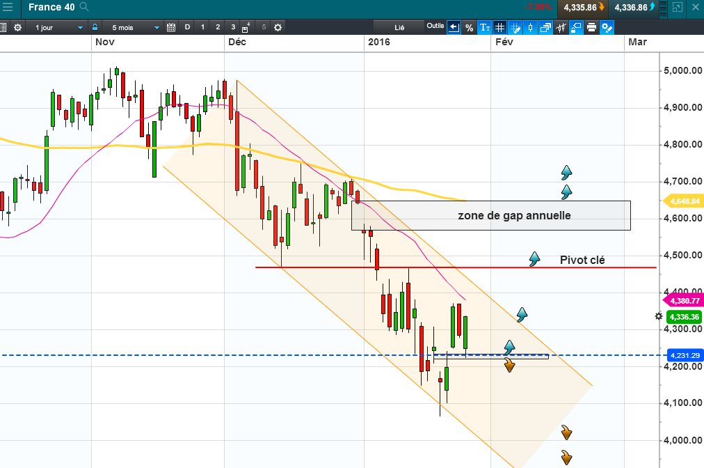This screenshot has width=704, height=468.
Task: Select the yellow 4,648.84 moving average label
Action: tap(683, 201)
